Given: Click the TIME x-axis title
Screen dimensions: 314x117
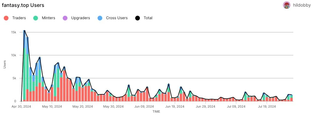Looking at the screenshot, I should [x=156, y=111].
